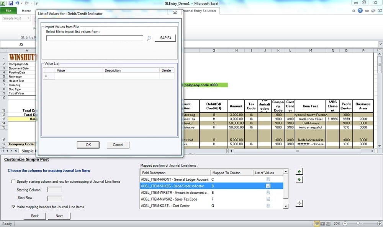Click the green move-up arrow button

click(x=300, y=172)
